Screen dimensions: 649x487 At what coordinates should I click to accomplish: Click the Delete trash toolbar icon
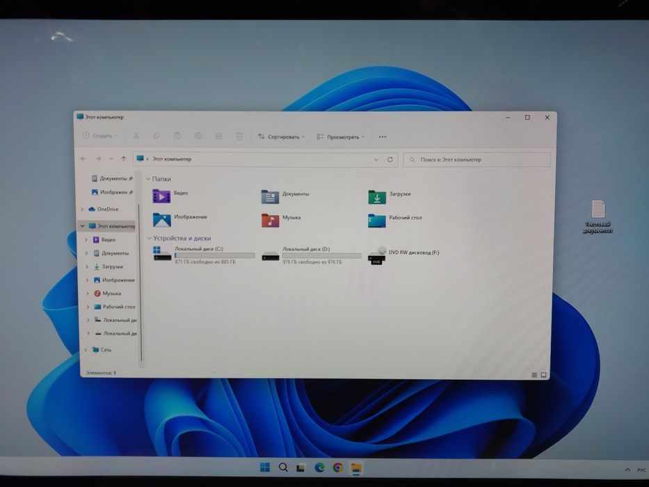coord(239,136)
